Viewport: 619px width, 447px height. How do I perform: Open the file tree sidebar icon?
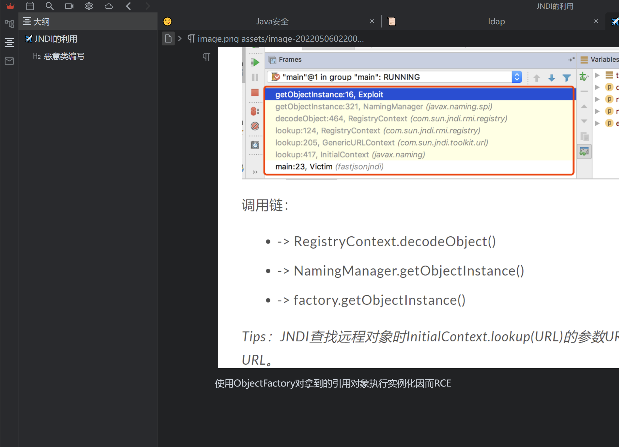[9, 24]
